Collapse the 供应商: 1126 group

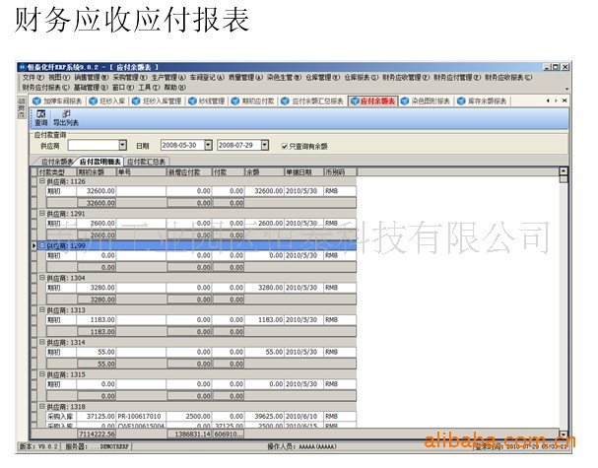coord(41,181)
